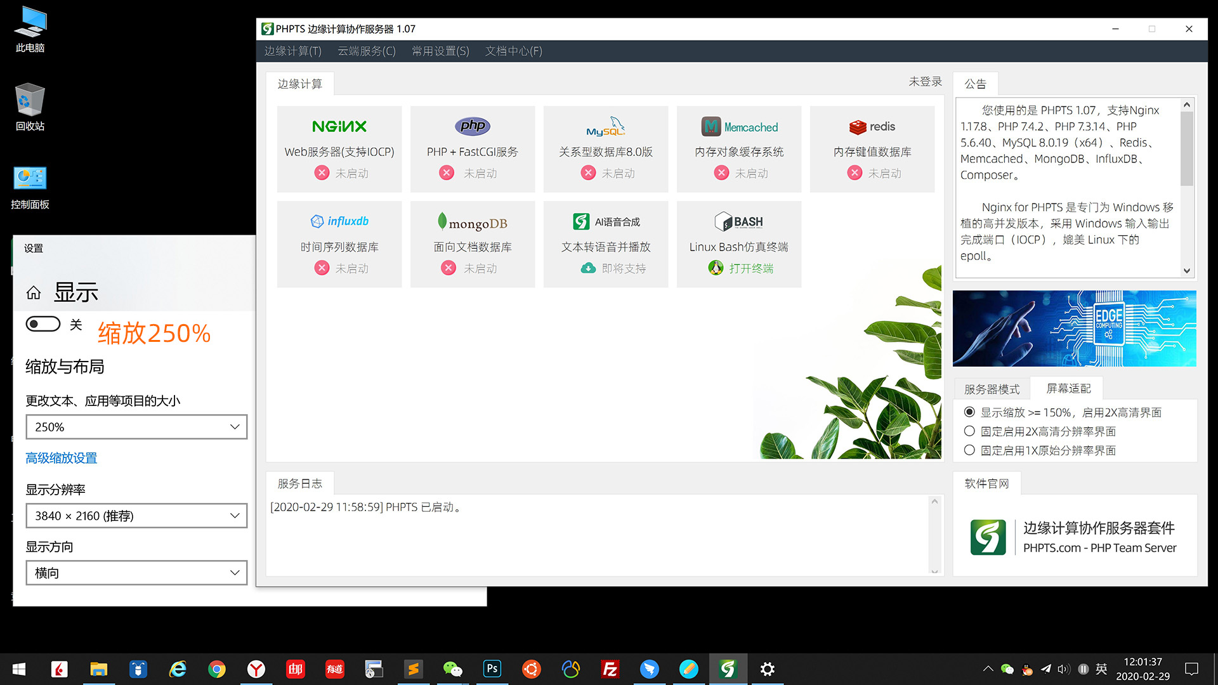Click the MySQL logo icon
Screen dimensions: 1218x685
[606, 126]
